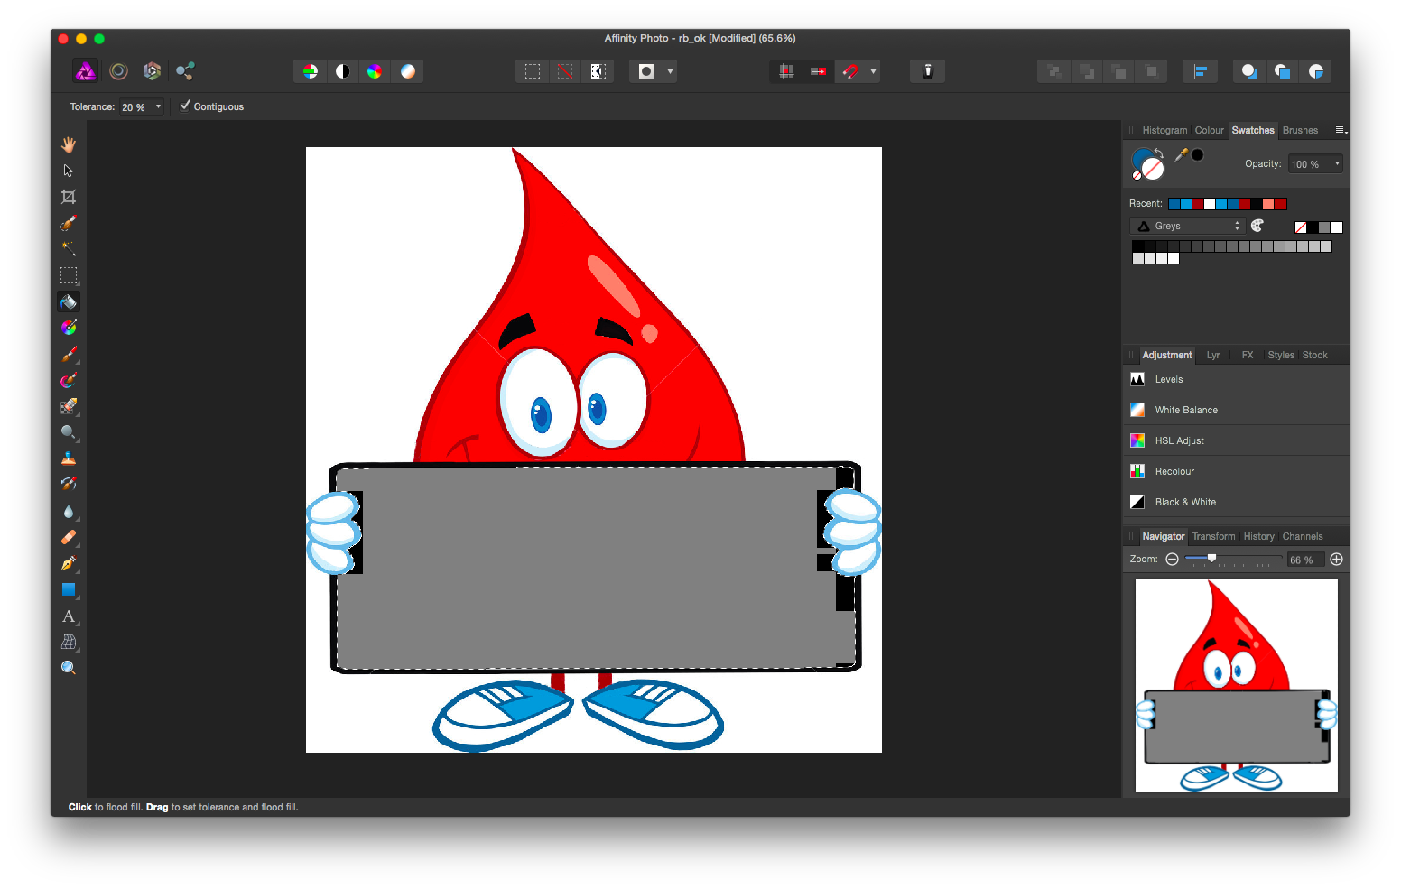Select the Pen tool
The height and width of the screenshot is (889, 1401).
click(69, 564)
